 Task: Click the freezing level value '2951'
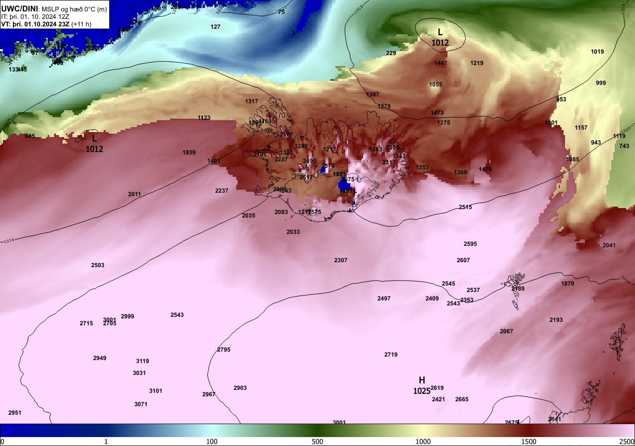[x=15, y=413]
